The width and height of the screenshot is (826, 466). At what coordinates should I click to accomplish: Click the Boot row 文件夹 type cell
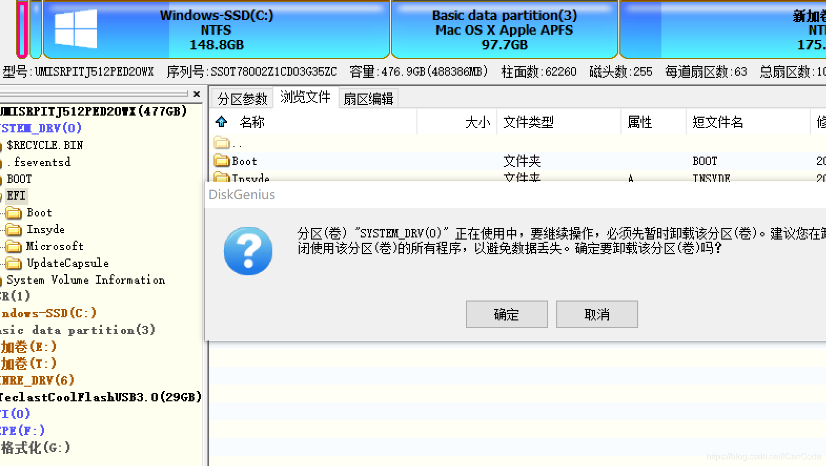click(x=522, y=161)
